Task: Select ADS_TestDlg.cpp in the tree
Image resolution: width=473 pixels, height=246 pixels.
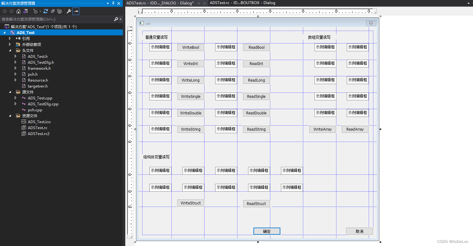Action: (43, 104)
